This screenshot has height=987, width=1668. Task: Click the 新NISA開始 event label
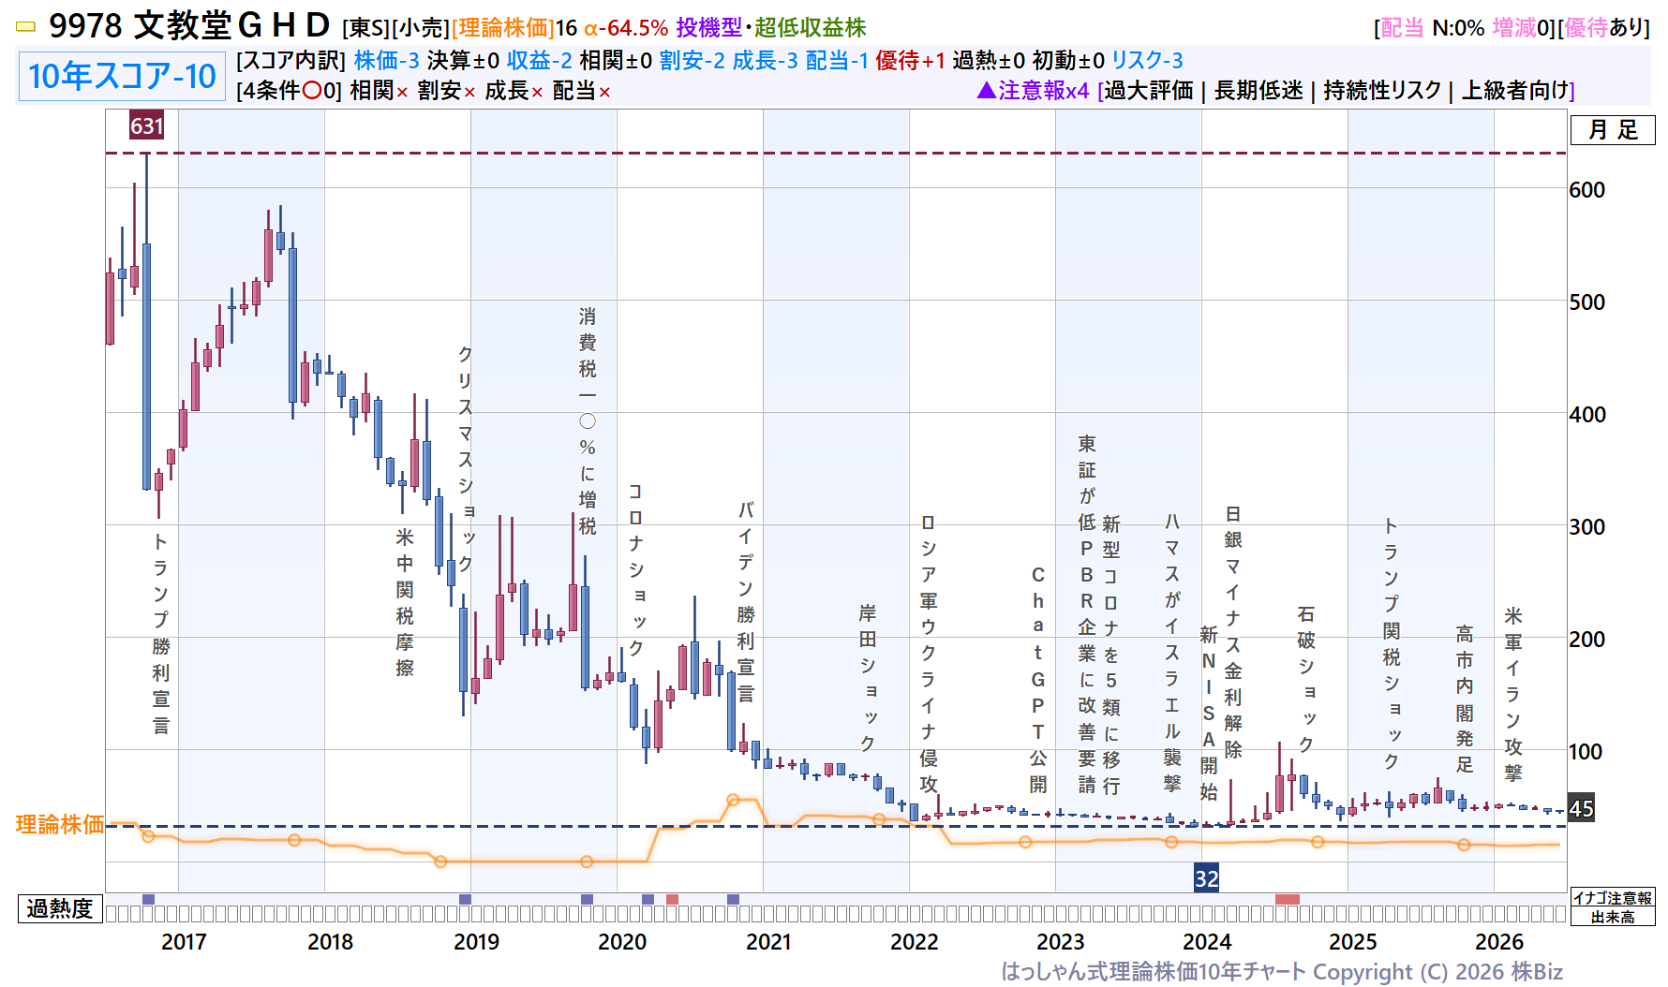click(1209, 714)
